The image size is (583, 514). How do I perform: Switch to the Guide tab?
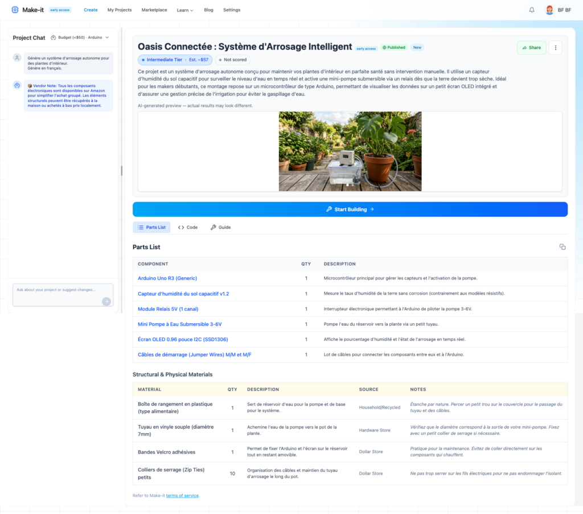pyautogui.click(x=220, y=227)
